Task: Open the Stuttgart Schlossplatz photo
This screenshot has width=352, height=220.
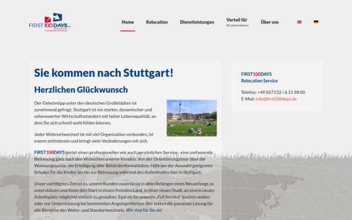Action: [192, 118]
